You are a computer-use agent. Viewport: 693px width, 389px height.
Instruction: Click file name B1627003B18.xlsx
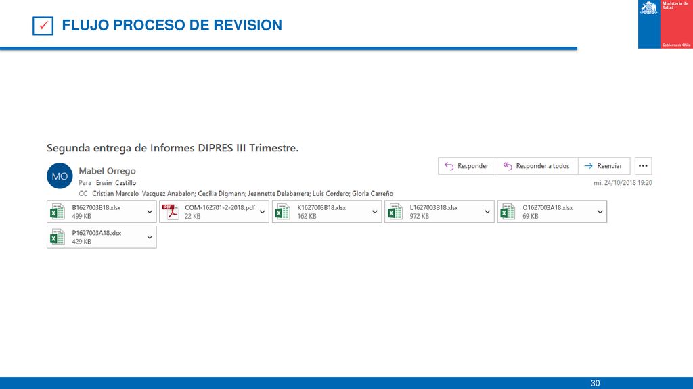click(x=96, y=207)
